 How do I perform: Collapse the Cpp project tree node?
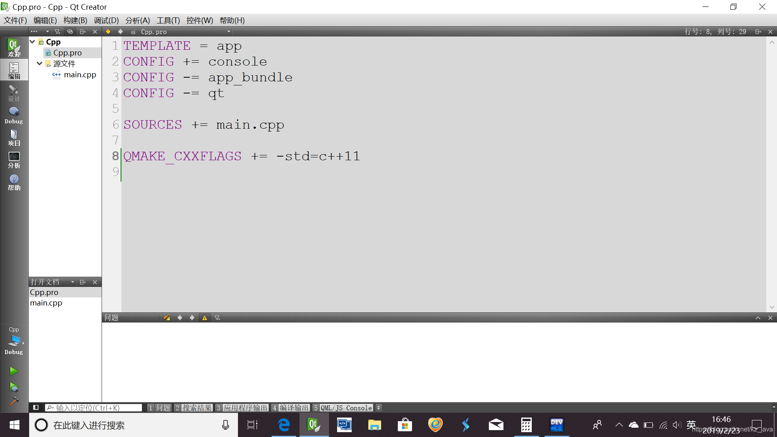click(32, 42)
